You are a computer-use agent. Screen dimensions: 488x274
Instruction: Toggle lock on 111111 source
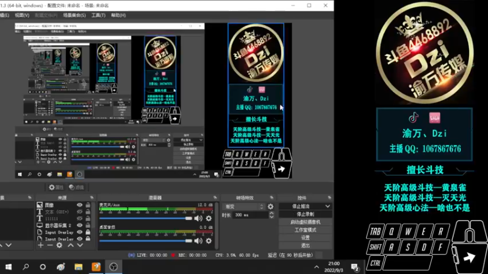88,219
